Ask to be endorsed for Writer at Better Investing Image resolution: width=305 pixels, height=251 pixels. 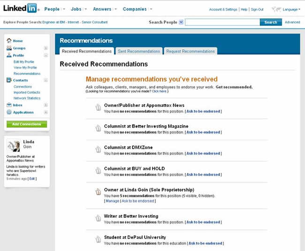(203, 222)
